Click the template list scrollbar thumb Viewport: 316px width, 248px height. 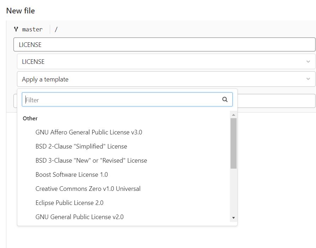[x=233, y=143]
